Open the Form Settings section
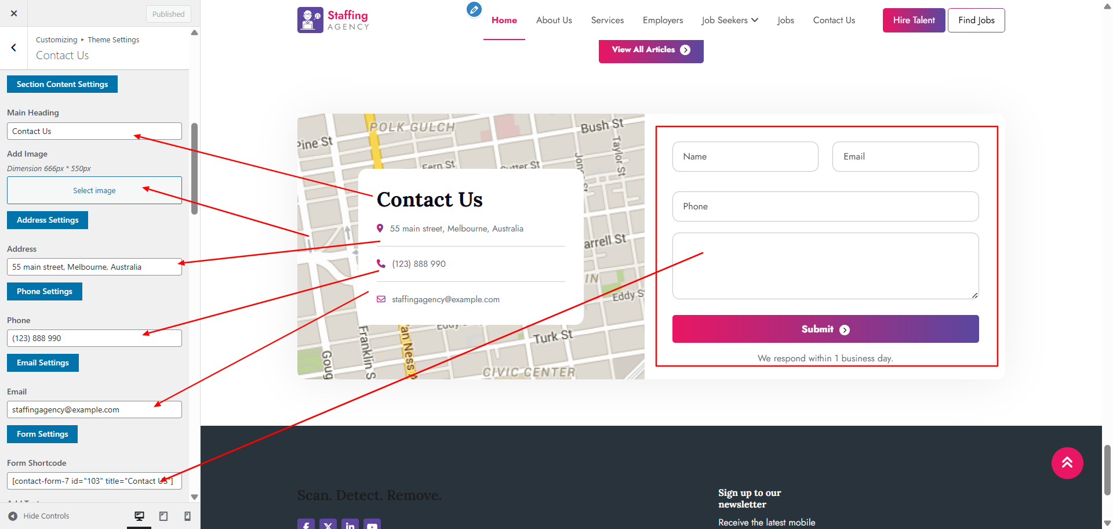 pyautogui.click(x=42, y=433)
